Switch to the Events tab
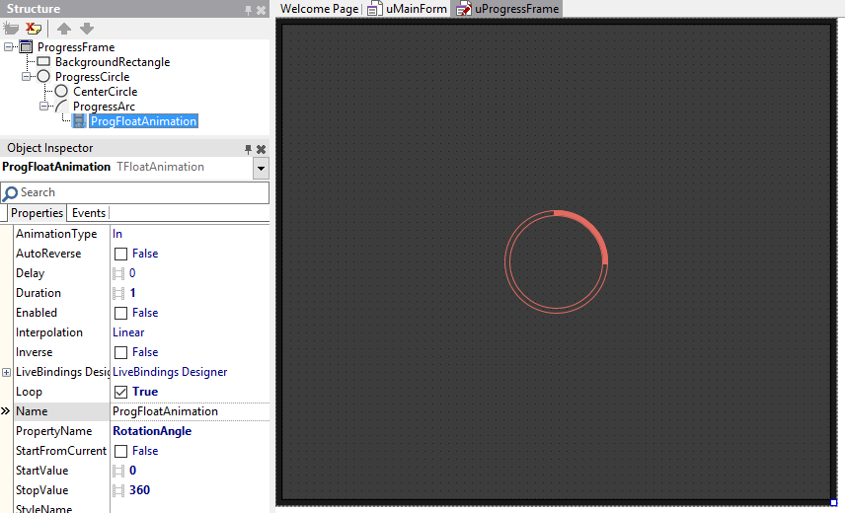The image size is (845, 513). coord(89,213)
